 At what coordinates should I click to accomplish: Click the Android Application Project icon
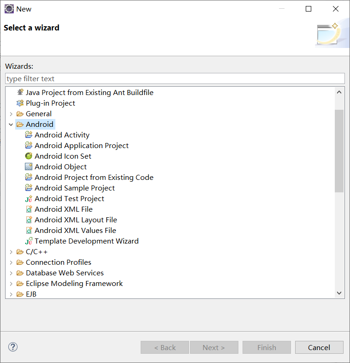pos(29,145)
